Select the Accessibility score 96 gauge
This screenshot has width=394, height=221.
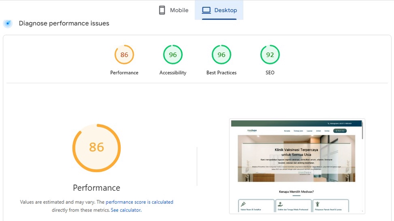point(173,55)
